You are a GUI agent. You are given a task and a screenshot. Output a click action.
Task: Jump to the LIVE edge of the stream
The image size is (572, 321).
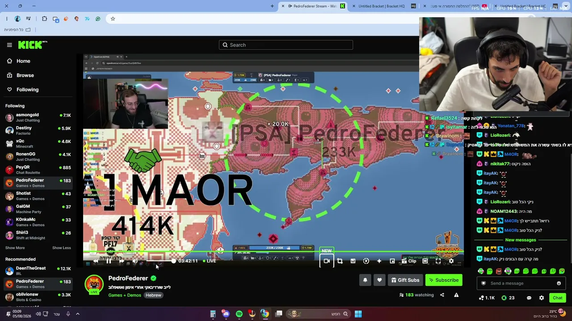pos(210,261)
